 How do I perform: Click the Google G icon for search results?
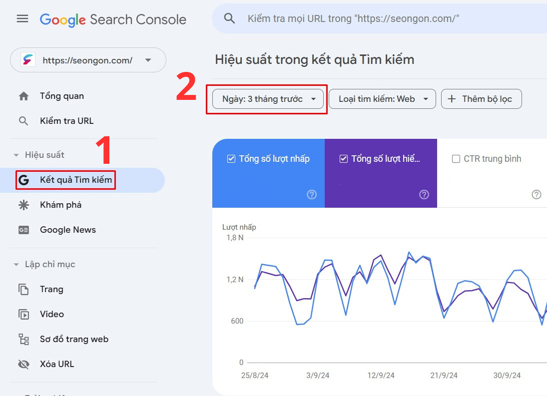tap(23, 180)
